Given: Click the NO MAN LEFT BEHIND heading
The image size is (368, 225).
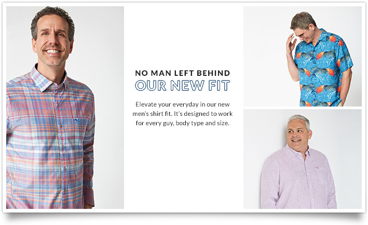Looking at the screenshot, I should click(183, 73).
